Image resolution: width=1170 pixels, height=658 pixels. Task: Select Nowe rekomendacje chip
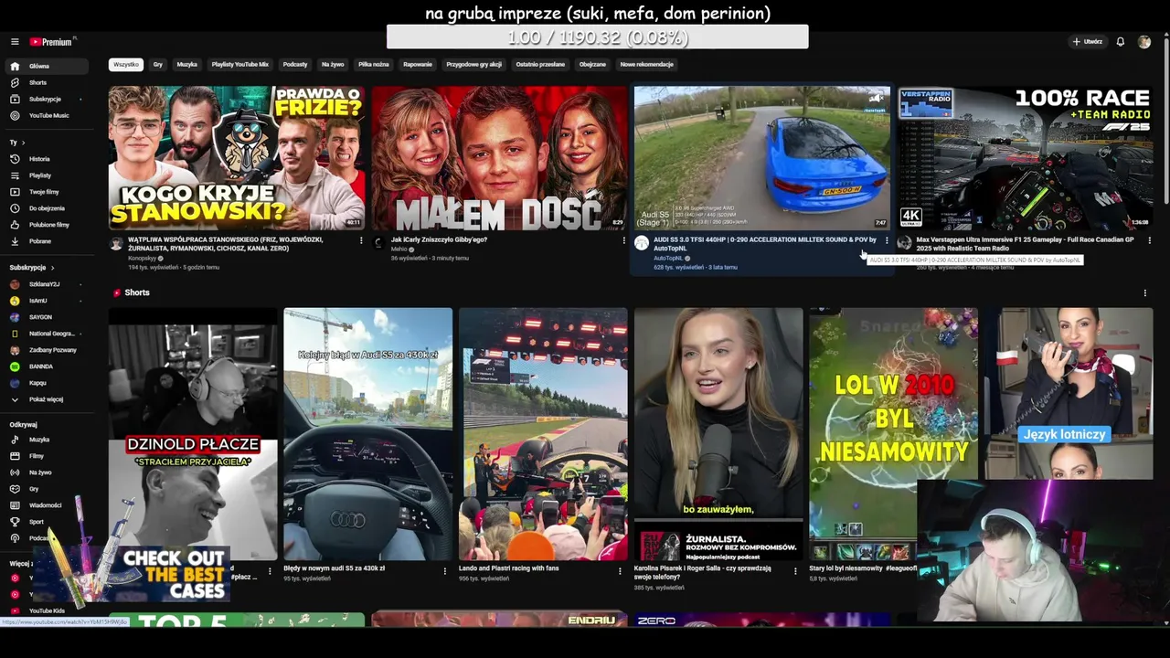point(647,65)
